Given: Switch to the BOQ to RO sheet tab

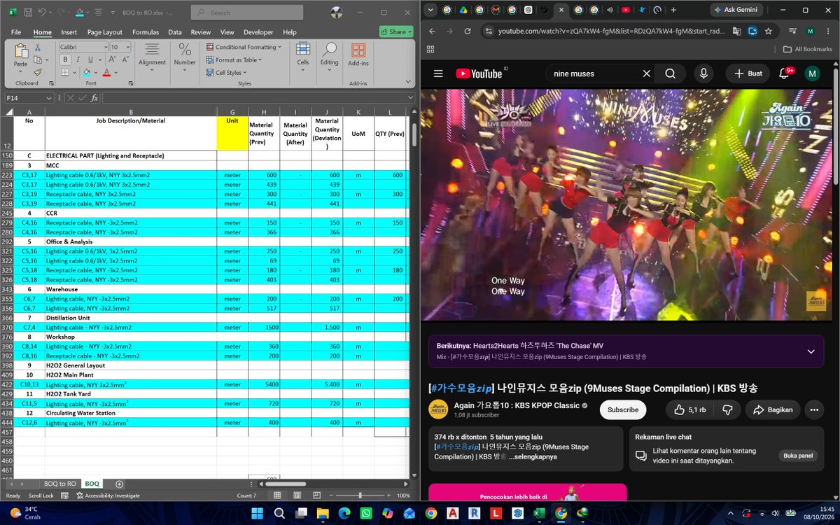Looking at the screenshot, I should (x=59, y=484).
